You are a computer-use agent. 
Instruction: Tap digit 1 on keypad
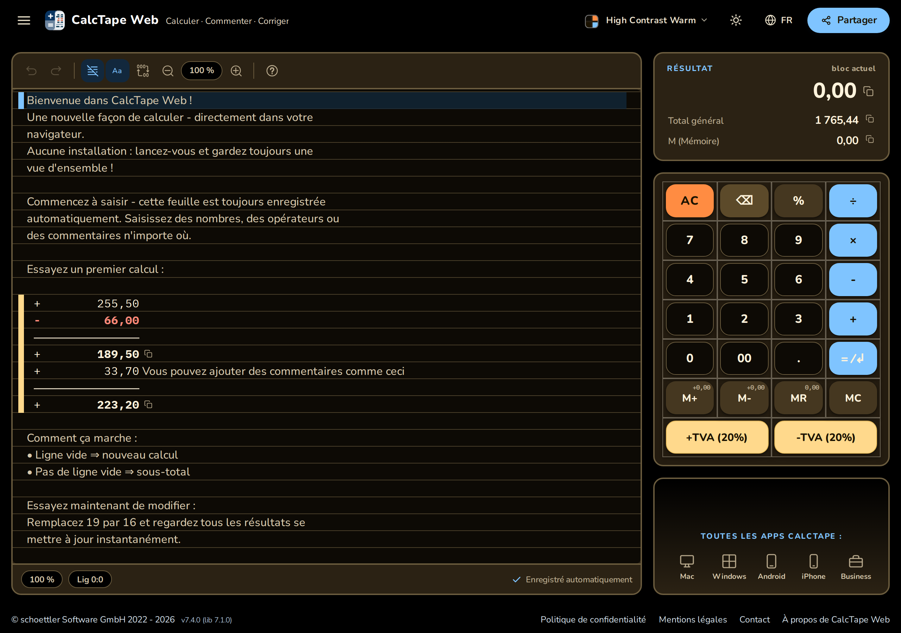[x=689, y=319]
